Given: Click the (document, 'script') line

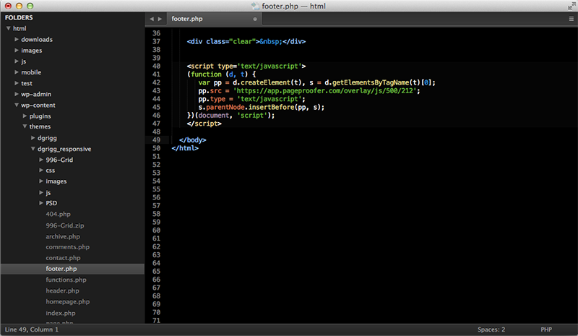Looking at the screenshot, I should (230, 115).
